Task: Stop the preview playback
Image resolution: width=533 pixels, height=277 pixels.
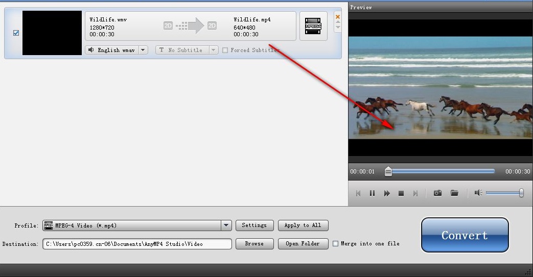Action: [x=401, y=193]
